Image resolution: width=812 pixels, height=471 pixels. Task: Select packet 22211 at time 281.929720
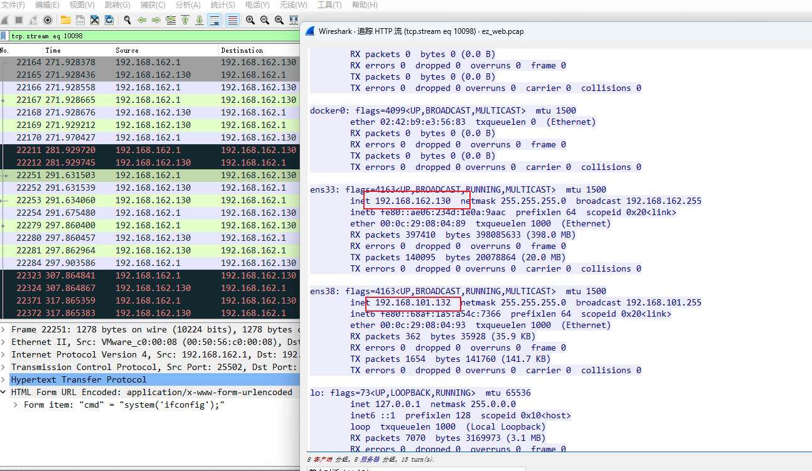coord(150,150)
